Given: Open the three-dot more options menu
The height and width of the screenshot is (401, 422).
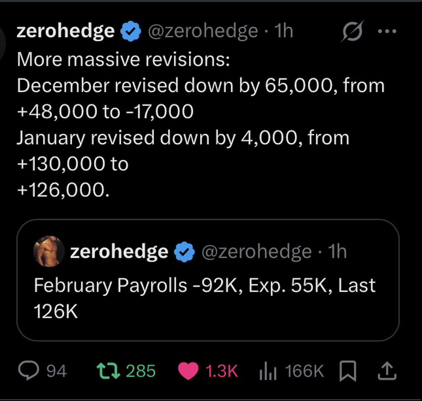Looking at the screenshot, I should coord(387,32).
